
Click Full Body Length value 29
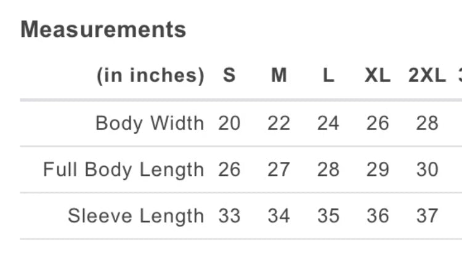point(378,169)
